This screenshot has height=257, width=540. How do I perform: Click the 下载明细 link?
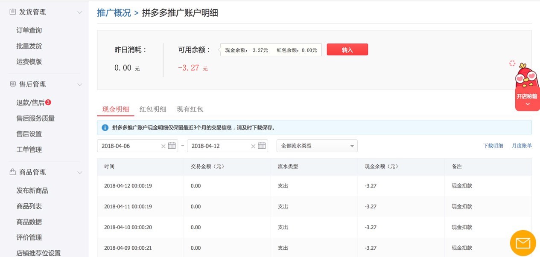(493, 146)
